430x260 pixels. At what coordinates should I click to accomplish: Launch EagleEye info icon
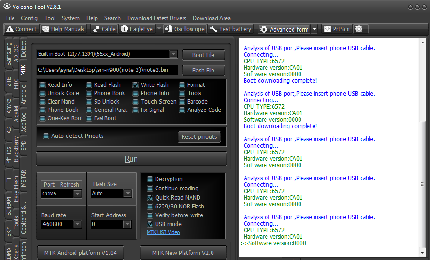pos(124,29)
